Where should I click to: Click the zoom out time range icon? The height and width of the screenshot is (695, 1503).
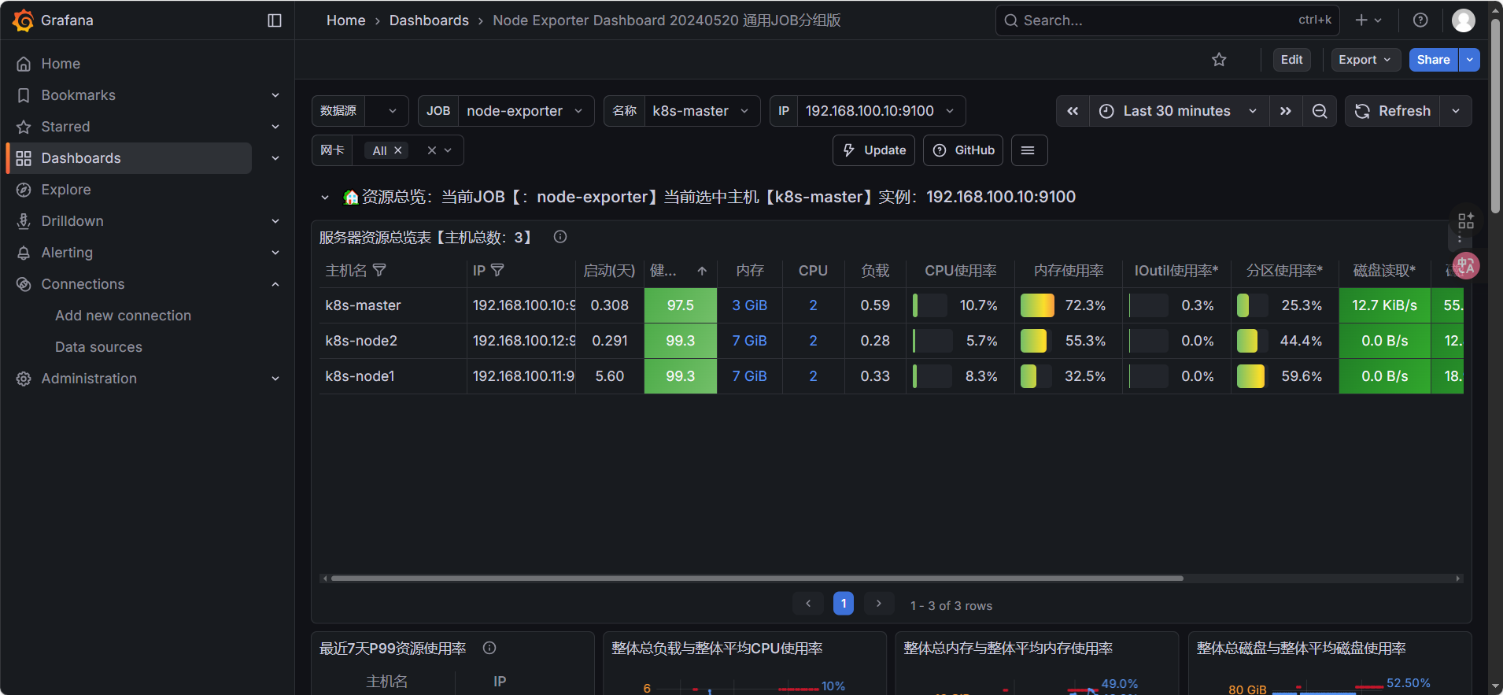tap(1320, 111)
